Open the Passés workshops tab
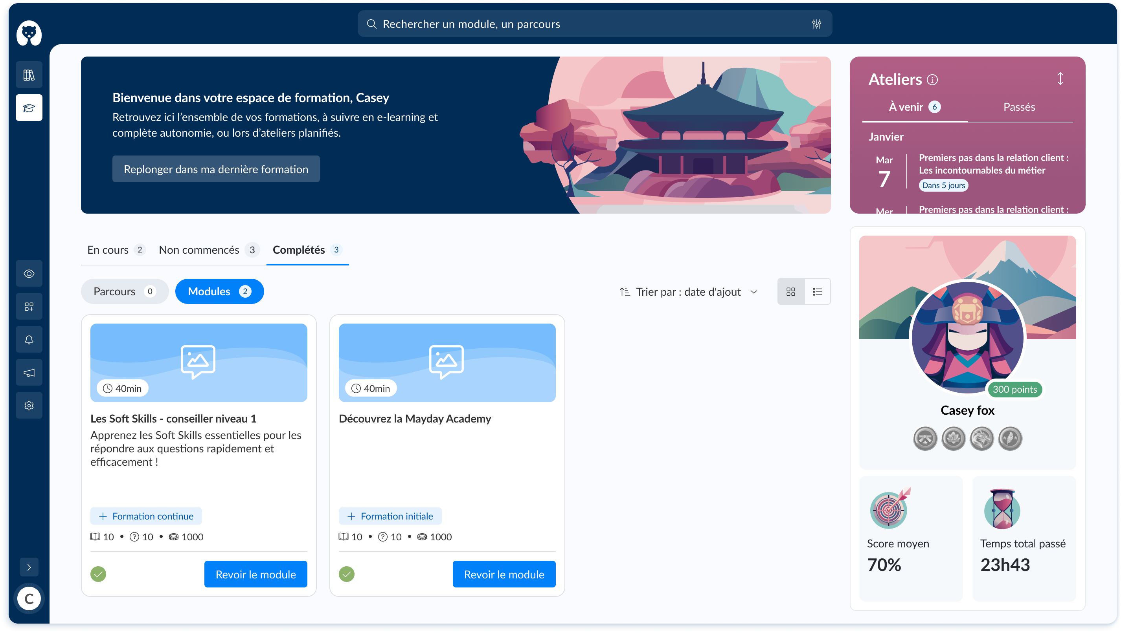Image resolution: width=1121 pixels, height=633 pixels. (1019, 107)
